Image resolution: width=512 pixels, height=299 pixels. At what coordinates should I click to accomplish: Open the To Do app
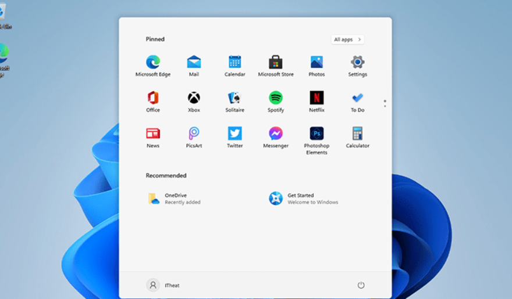point(357,98)
